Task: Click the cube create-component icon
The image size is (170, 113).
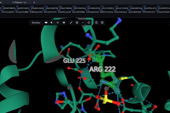Action: pyautogui.click(x=77, y=22)
